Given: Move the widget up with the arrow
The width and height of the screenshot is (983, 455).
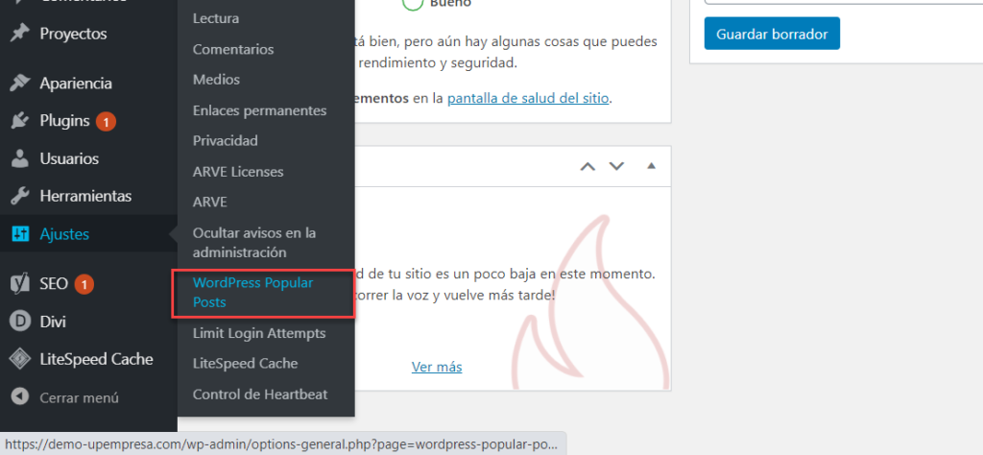Looking at the screenshot, I should point(587,166).
